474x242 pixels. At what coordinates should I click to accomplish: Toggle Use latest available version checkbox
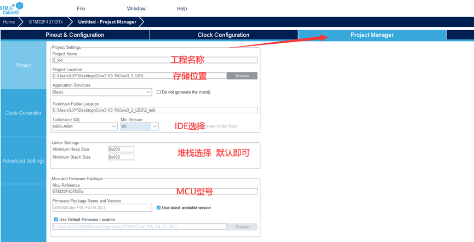pyautogui.click(x=159, y=208)
